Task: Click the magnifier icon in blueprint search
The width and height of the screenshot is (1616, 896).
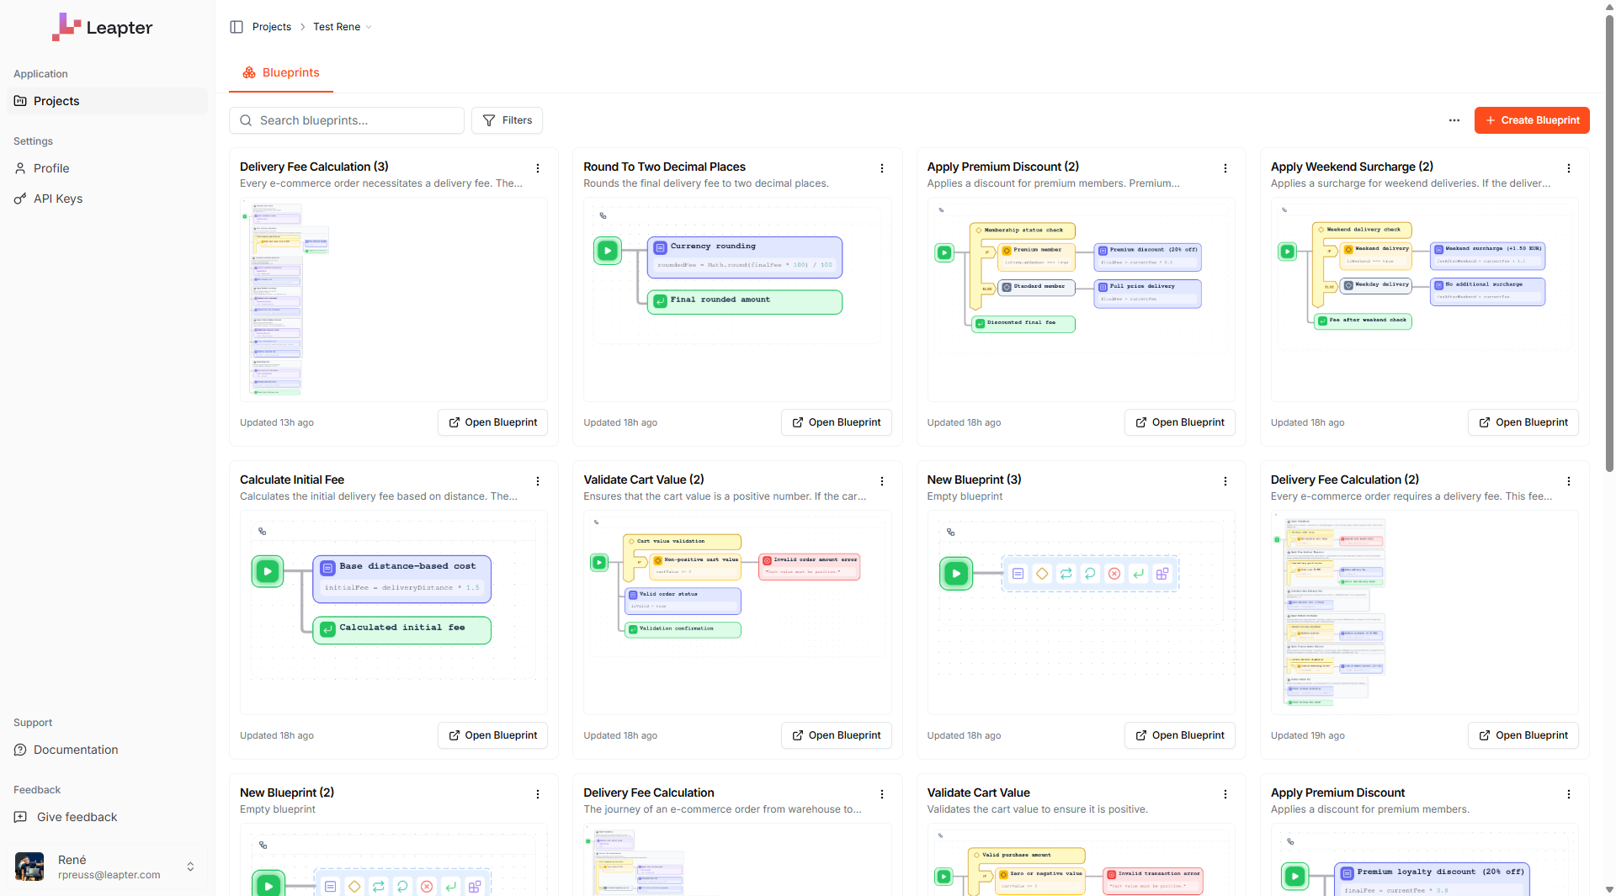Action: pos(246,120)
